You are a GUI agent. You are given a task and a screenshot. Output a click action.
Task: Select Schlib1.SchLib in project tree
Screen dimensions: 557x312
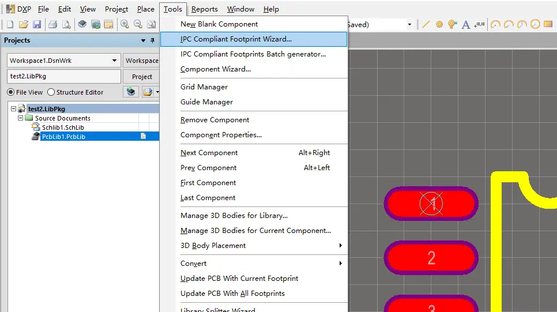(x=63, y=127)
